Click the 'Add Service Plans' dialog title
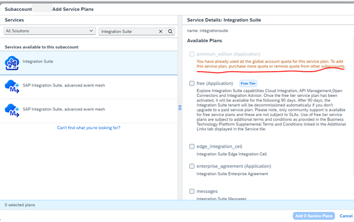Image resolution: width=354 pixels, height=222 pixels. click(73, 9)
